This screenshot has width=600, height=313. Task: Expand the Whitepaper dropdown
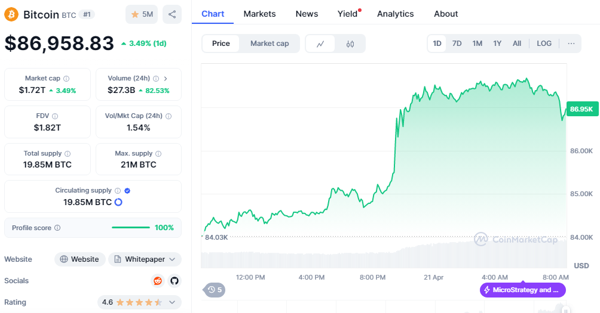[145, 259]
